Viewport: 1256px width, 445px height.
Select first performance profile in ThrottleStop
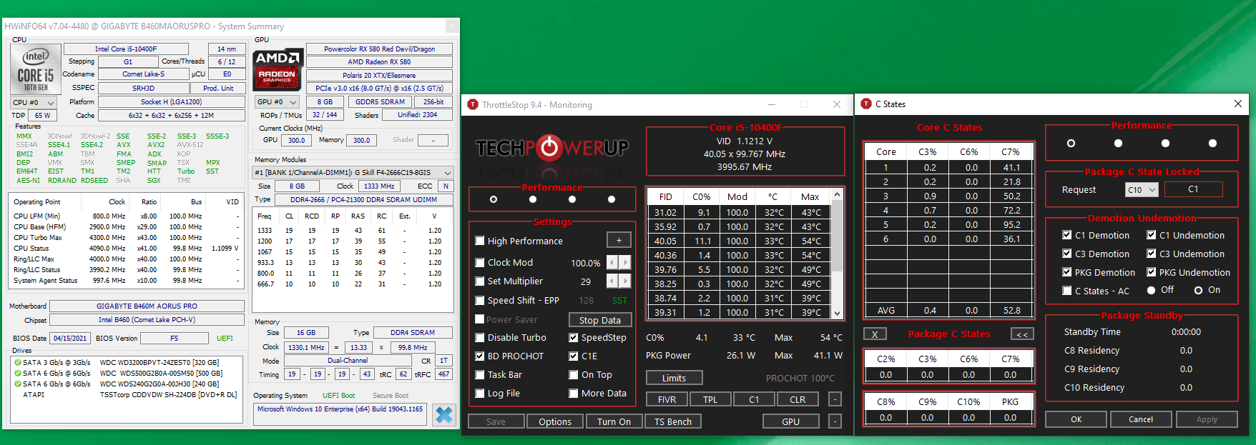click(x=494, y=199)
